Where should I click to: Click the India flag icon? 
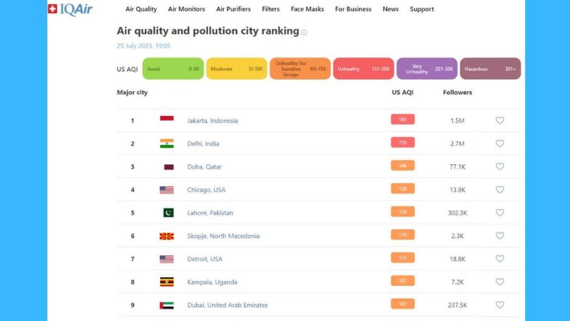point(167,144)
